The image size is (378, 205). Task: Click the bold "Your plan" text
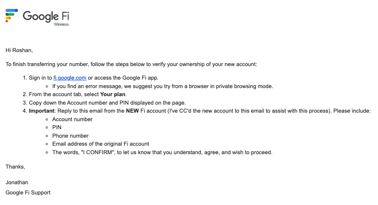point(113,94)
